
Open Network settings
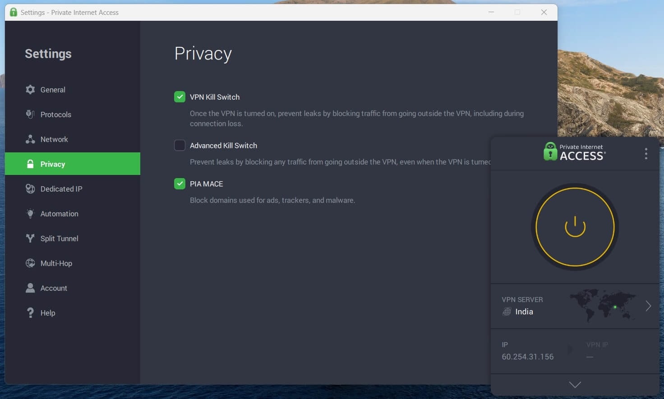(54, 139)
